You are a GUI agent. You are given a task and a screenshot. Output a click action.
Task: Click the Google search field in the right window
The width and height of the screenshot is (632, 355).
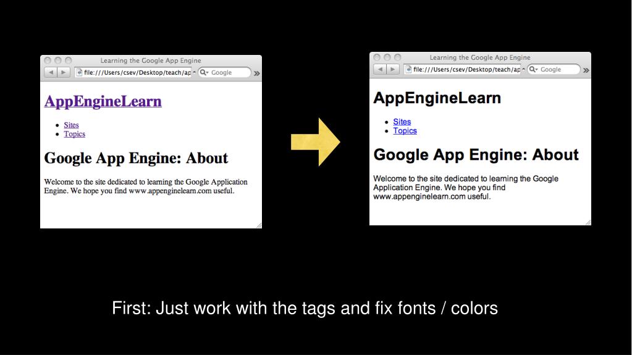coord(554,69)
